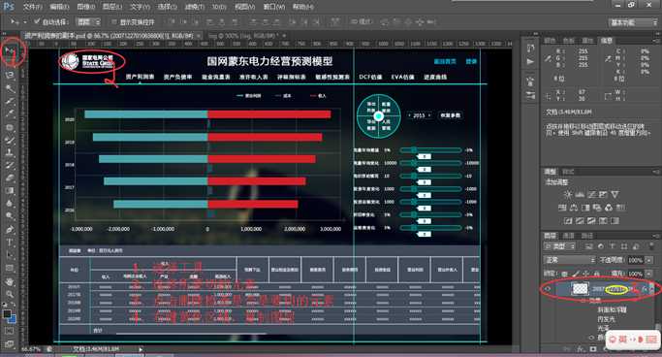Open the 文件 menu

pos(32,7)
